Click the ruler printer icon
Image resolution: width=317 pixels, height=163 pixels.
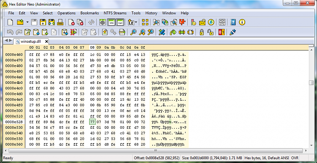pos(122,32)
